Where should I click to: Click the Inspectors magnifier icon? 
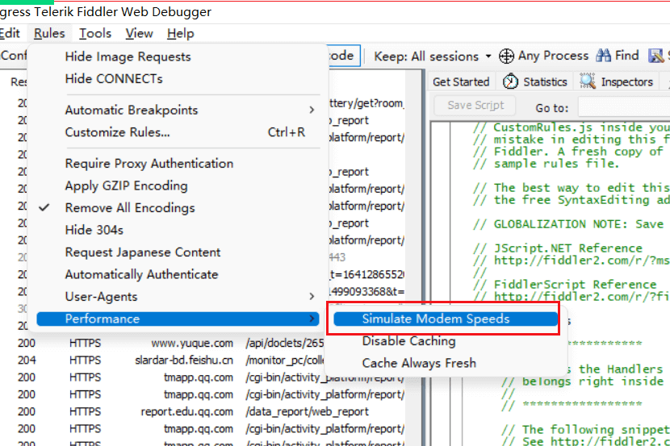(588, 81)
